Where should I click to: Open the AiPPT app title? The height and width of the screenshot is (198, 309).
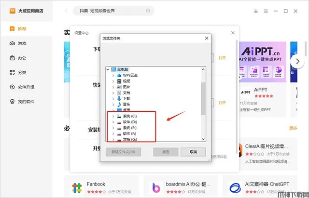coord(261,90)
